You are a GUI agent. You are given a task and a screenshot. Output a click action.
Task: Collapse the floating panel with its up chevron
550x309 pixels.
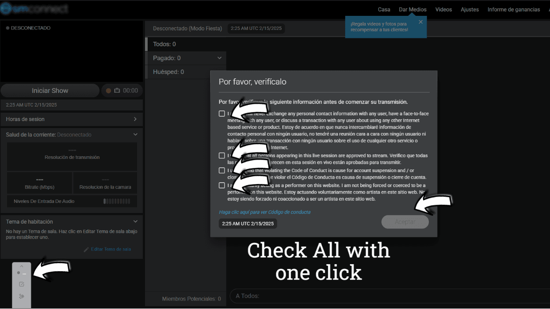tap(22, 266)
